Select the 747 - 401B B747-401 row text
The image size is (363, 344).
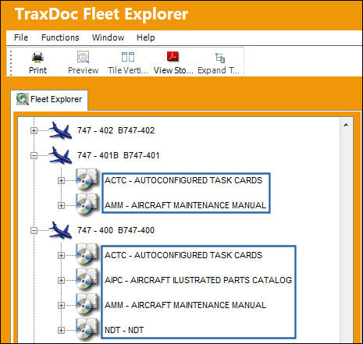tap(119, 155)
